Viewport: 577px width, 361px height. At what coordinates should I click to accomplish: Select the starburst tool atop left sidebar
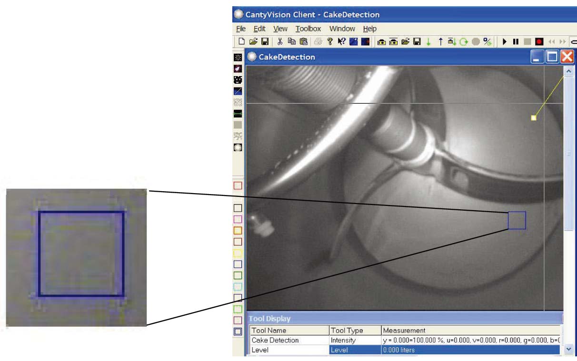click(x=238, y=58)
